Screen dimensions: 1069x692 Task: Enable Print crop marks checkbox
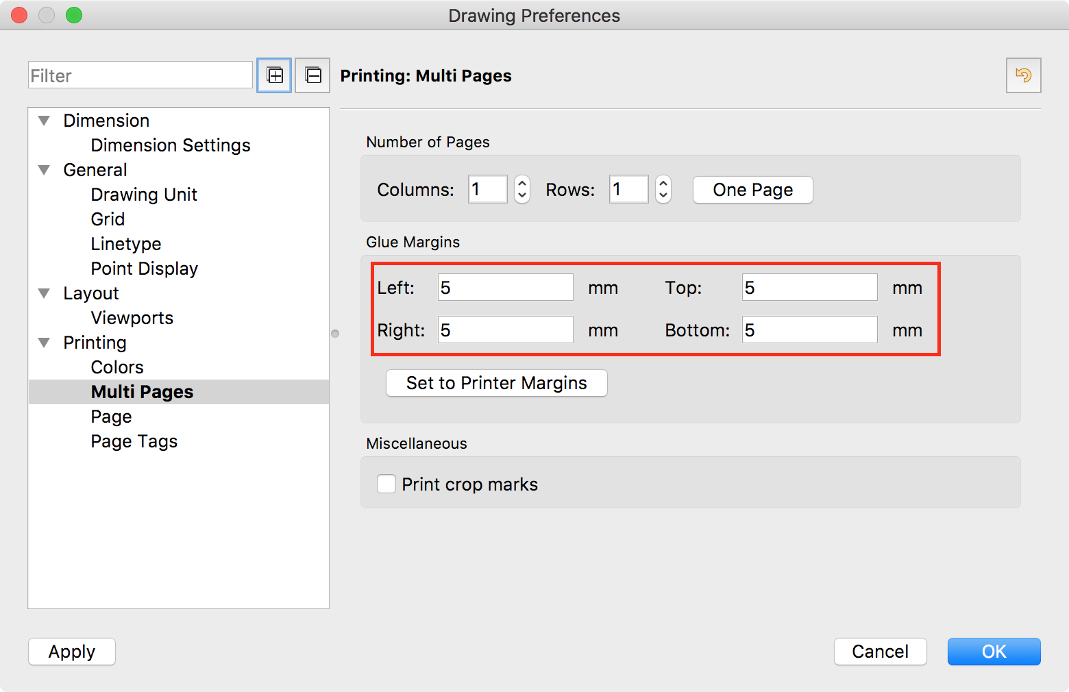[x=386, y=484]
